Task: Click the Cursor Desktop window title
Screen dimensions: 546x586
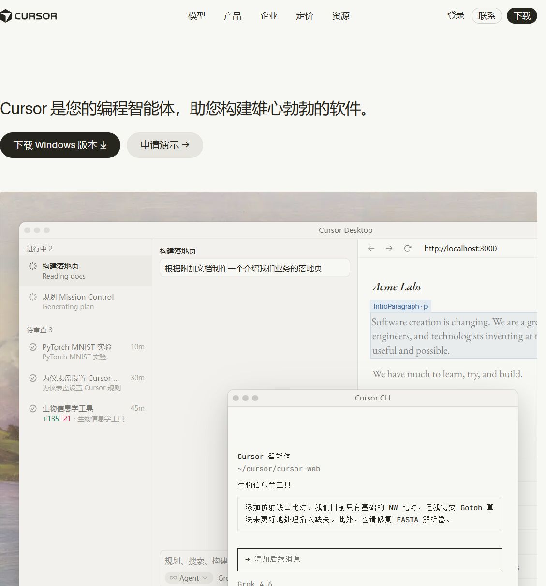Action: [345, 230]
